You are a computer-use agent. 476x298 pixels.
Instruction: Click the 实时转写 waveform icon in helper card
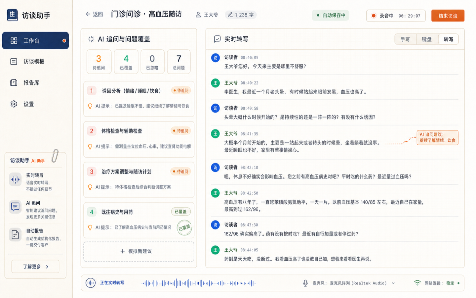[x=15, y=179]
